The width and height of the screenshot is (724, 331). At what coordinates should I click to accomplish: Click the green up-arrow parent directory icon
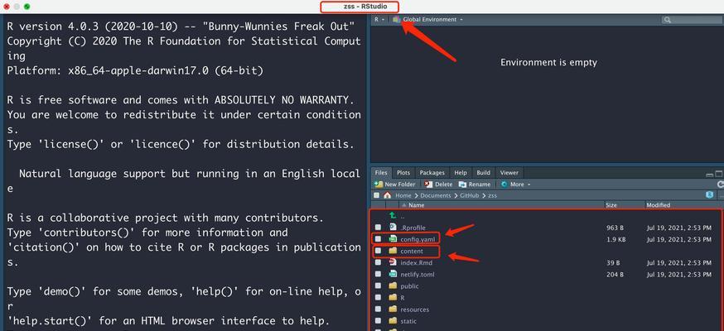(x=393, y=215)
